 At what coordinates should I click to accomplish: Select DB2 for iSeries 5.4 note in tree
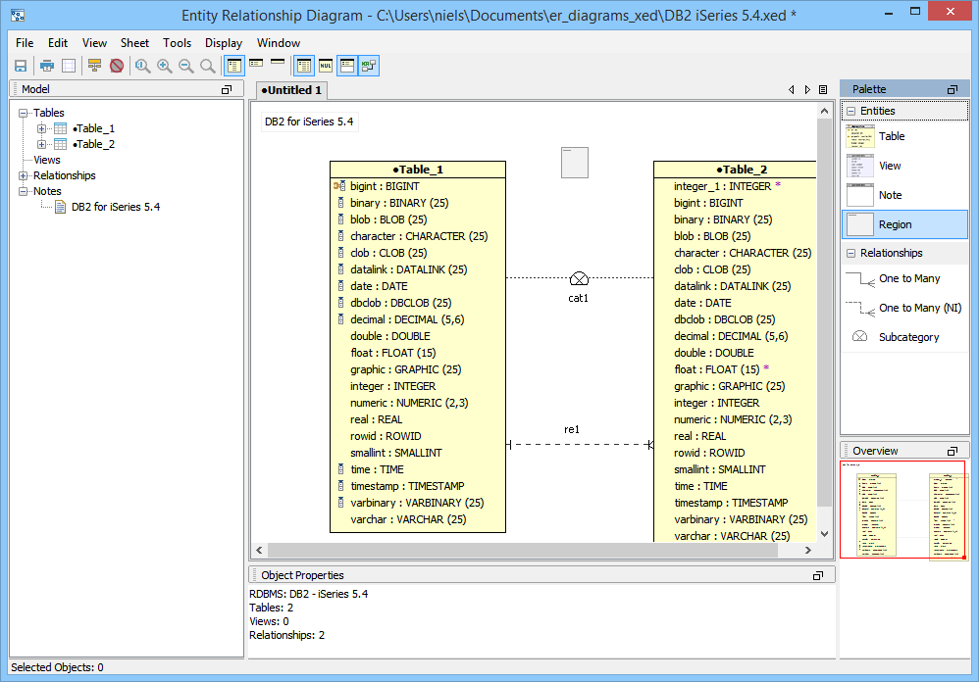coord(115,207)
